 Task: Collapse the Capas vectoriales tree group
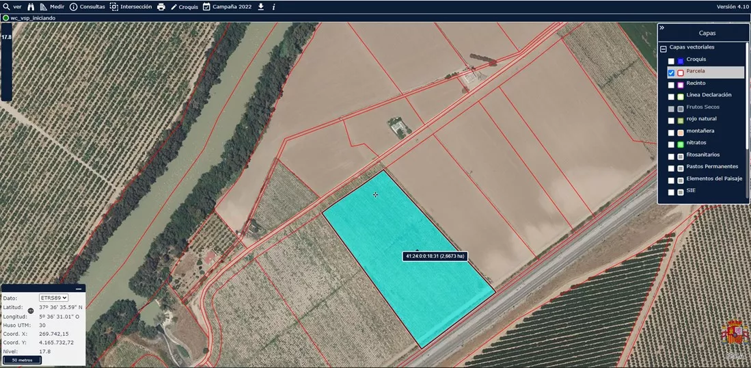[x=663, y=49]
